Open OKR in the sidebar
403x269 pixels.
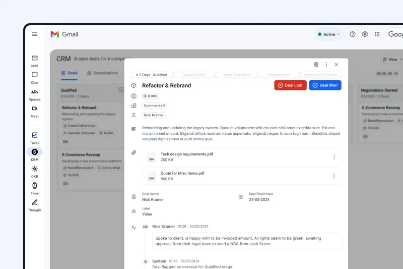point(35,172)
